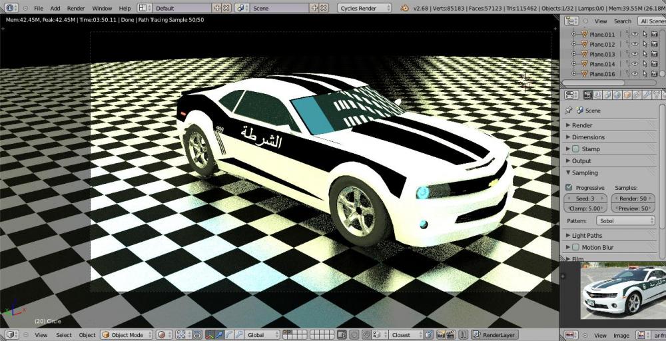Toggle selectability of Plane.013
The height and width of the screenshot is (341, 666).
(645, 54)
